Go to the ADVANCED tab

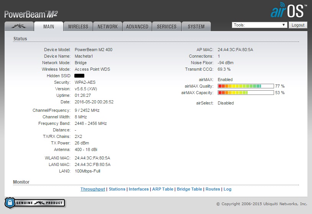tap(137, 27)
